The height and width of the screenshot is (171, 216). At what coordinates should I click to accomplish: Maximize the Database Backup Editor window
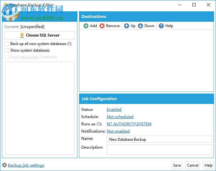click(194, 5)
